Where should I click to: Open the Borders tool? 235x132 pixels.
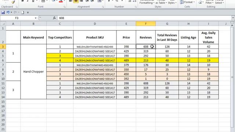43,1
